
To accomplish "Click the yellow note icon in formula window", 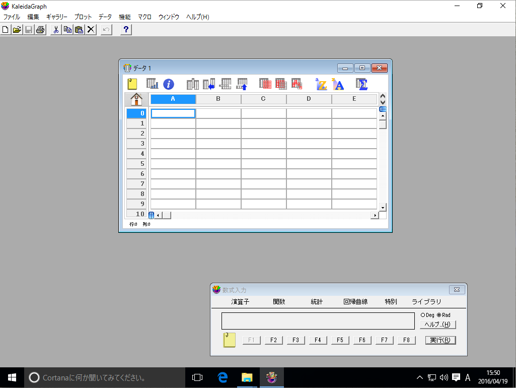I will click(230, 340).
